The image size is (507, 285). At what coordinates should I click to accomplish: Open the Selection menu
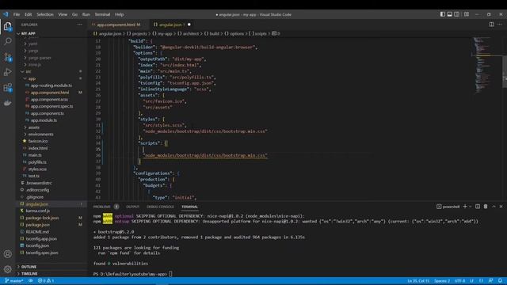45,14
